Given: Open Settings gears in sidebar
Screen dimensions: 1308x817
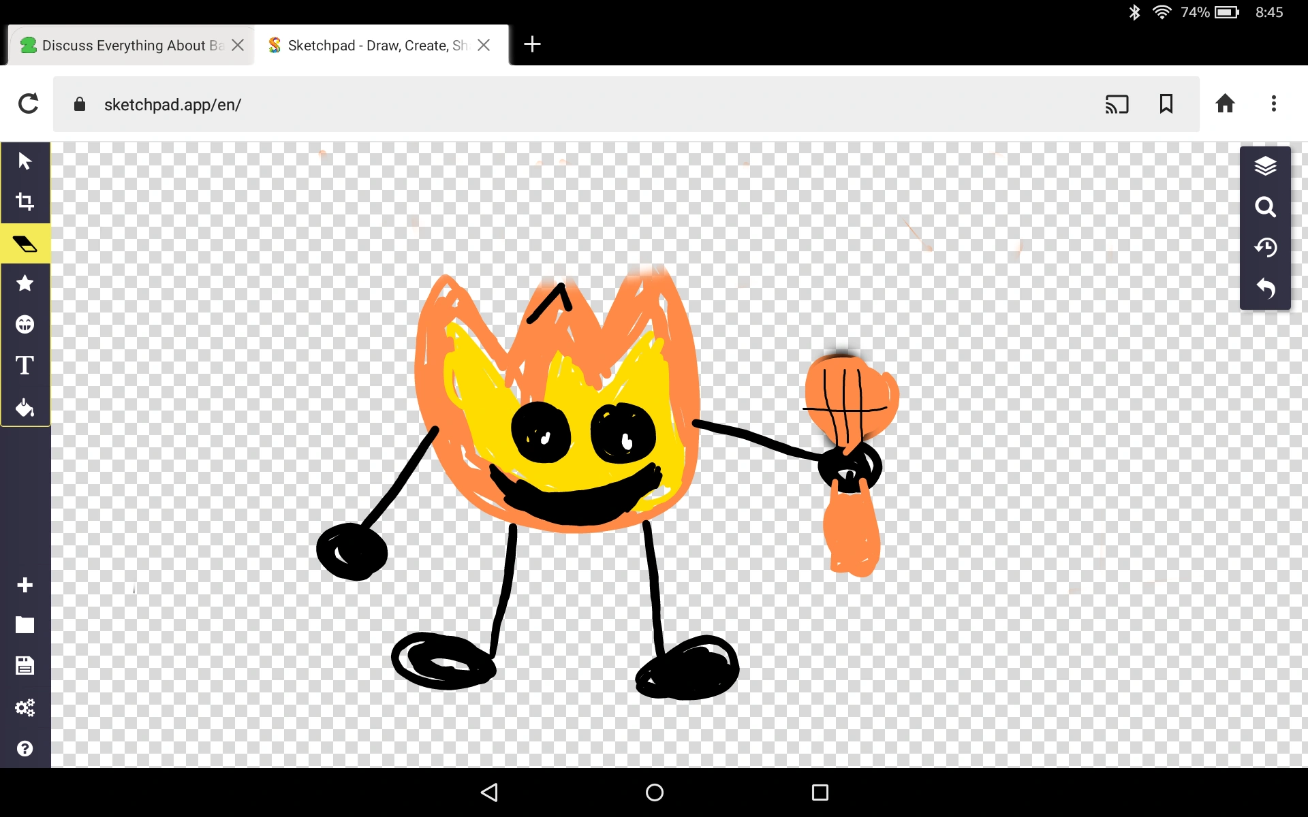Looking at the screenshot, I should coord(25,708).
